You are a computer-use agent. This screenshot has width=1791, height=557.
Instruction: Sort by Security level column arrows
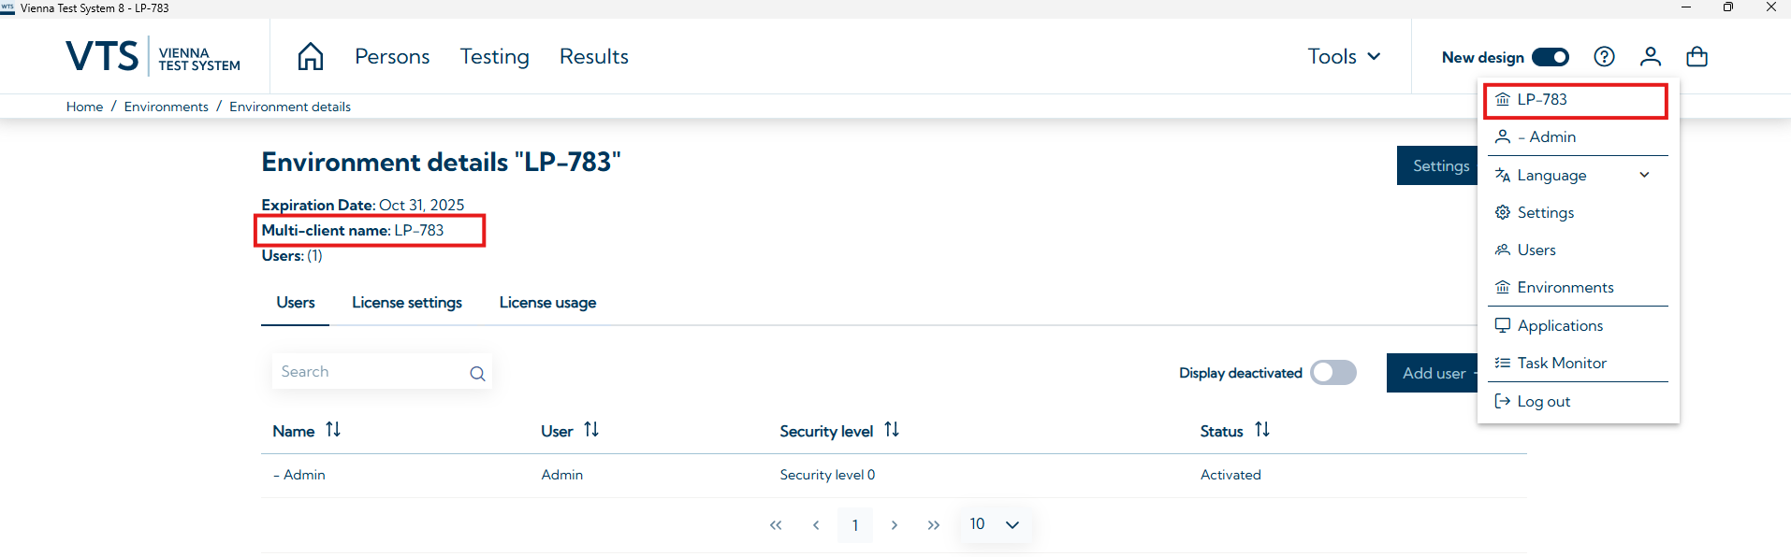(892, 430)
